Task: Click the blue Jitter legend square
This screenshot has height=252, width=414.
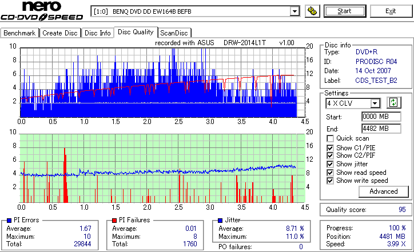Action: (220, 221)
